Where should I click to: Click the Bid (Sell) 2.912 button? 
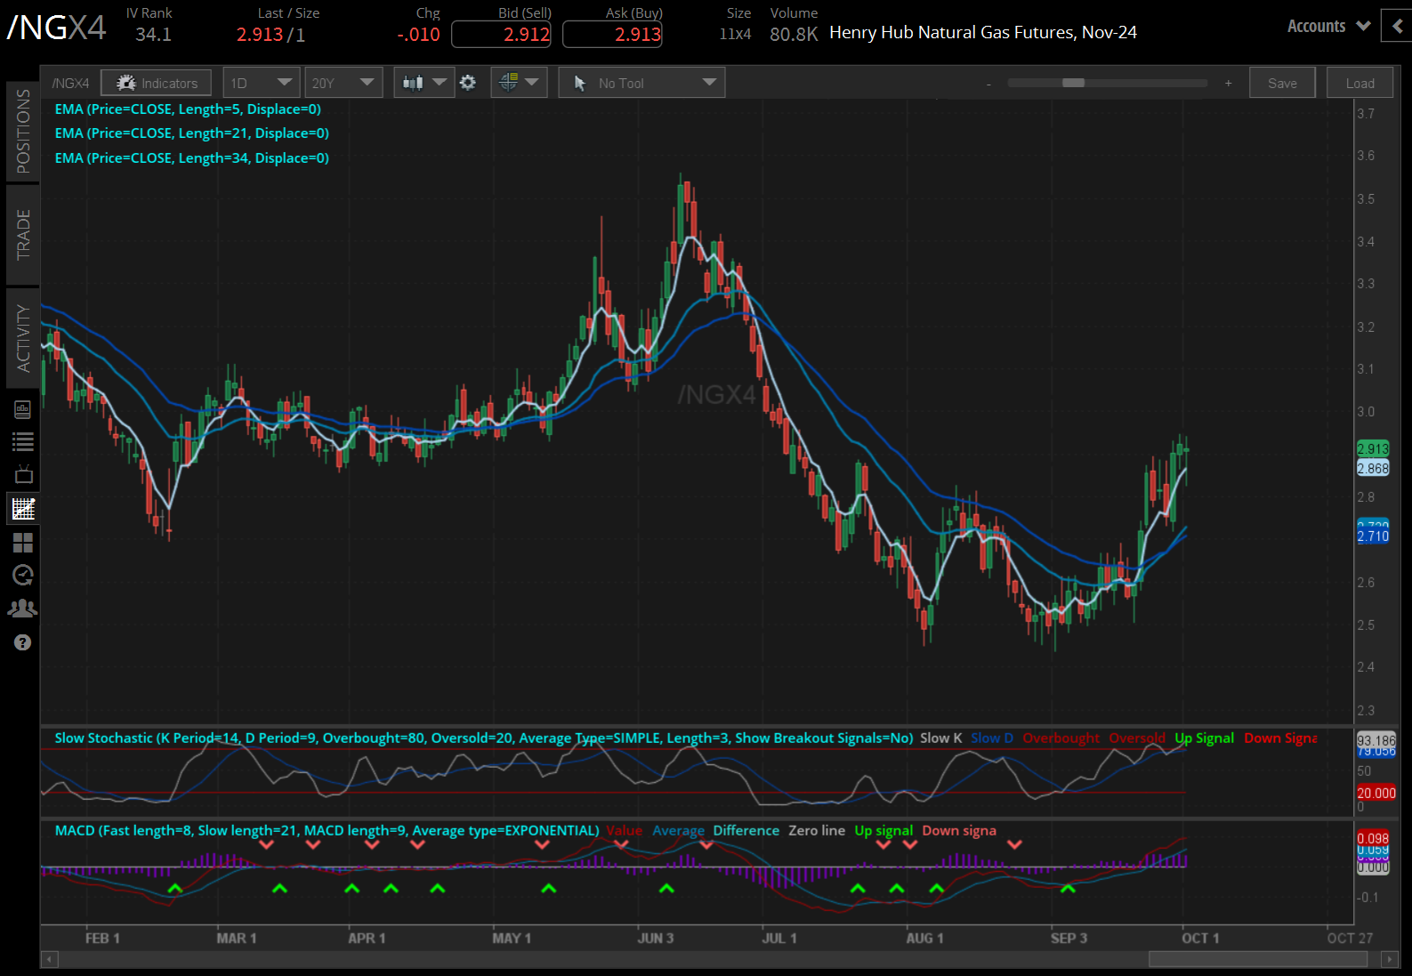[x=501, y=34]
